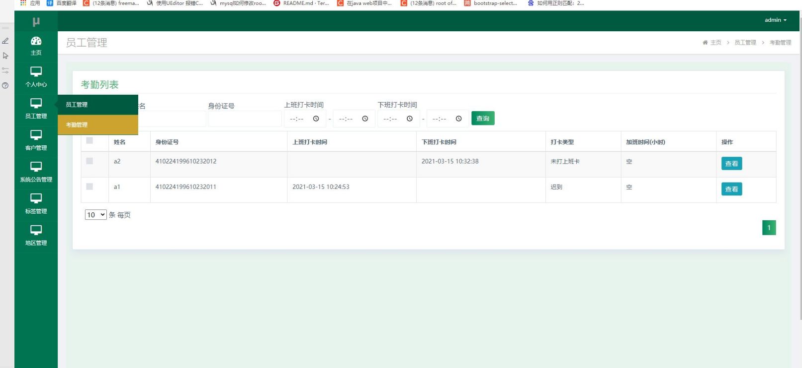Click the 考勤列表 heading
This screenshot has width=802, height=368.
coord(99,85)
